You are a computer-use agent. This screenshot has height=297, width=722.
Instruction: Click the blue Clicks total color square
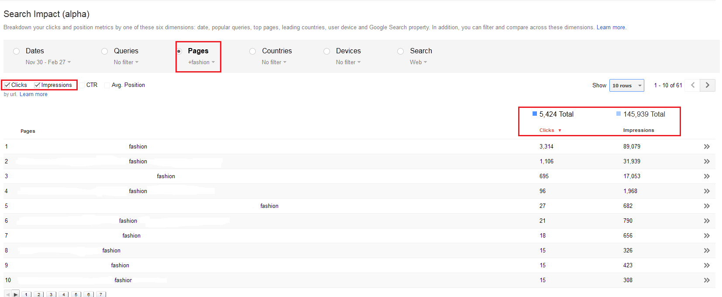(534, 114)
